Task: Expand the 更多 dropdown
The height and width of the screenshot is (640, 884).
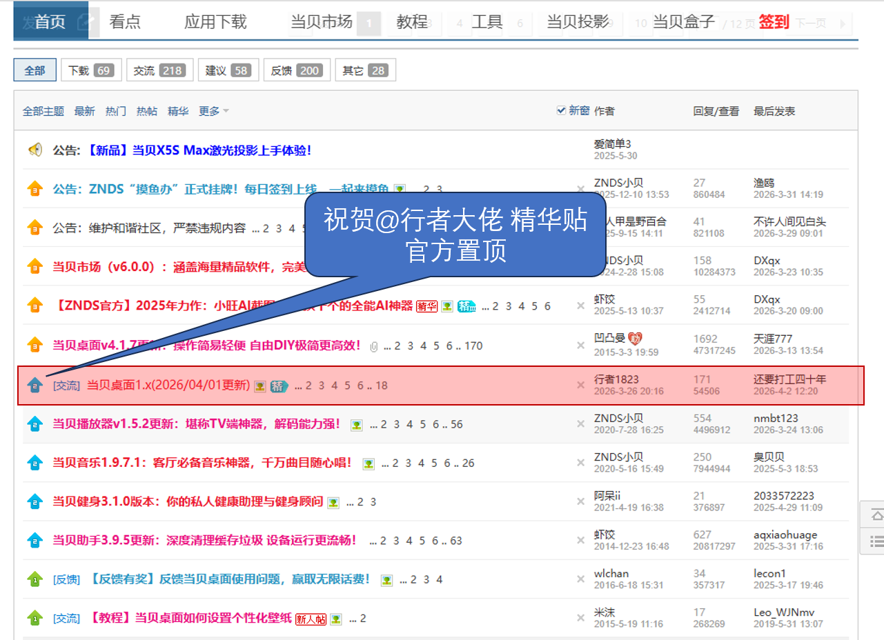Action: [214, 111]
